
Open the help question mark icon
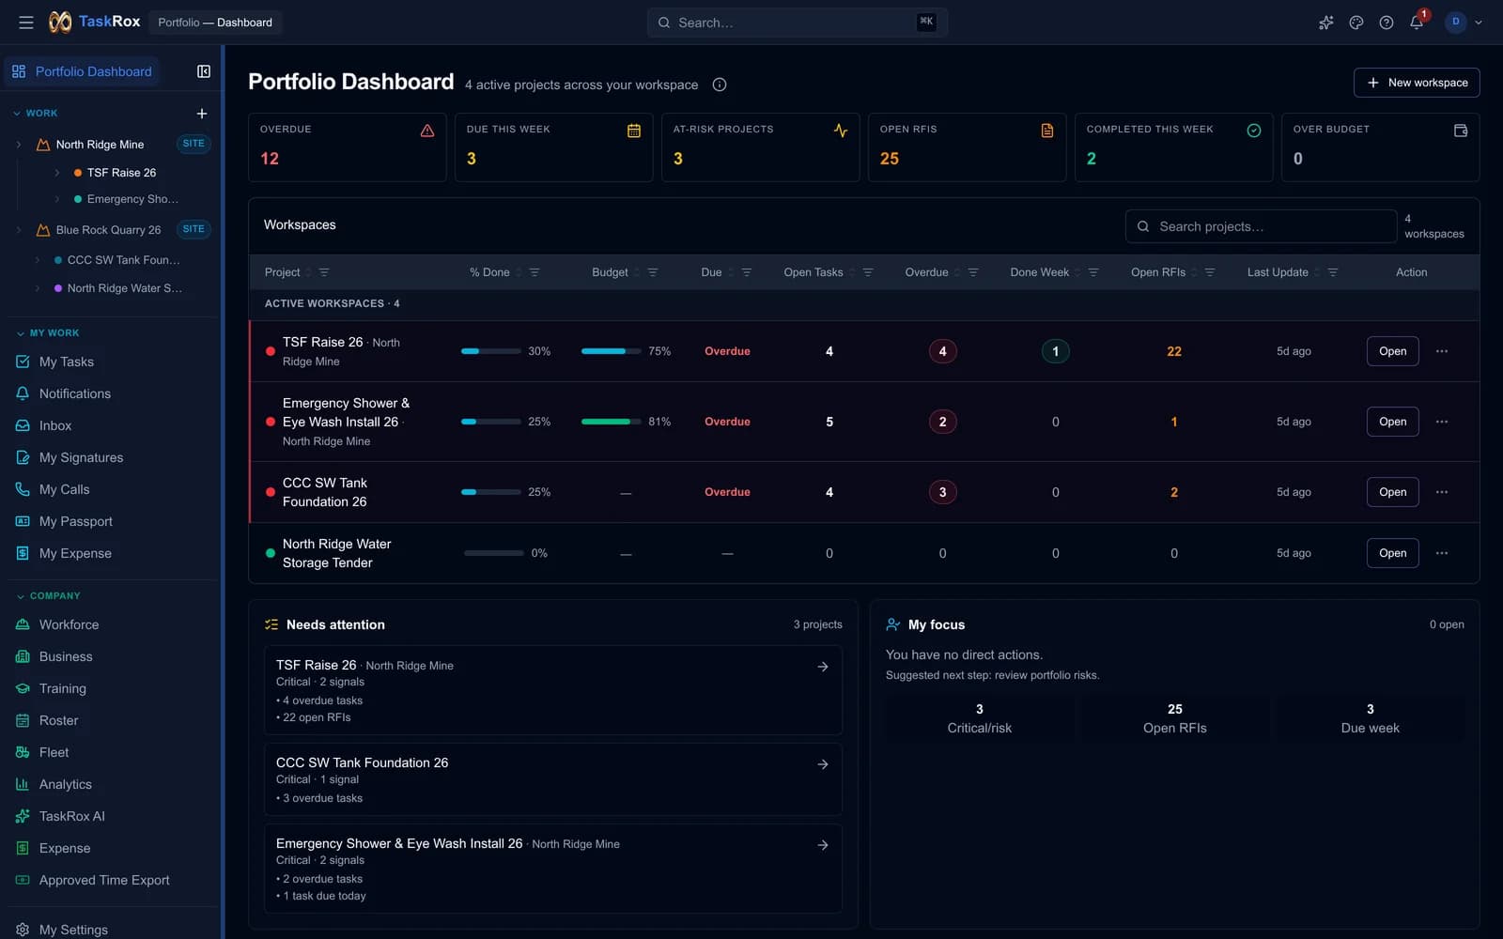[1386, 23]
